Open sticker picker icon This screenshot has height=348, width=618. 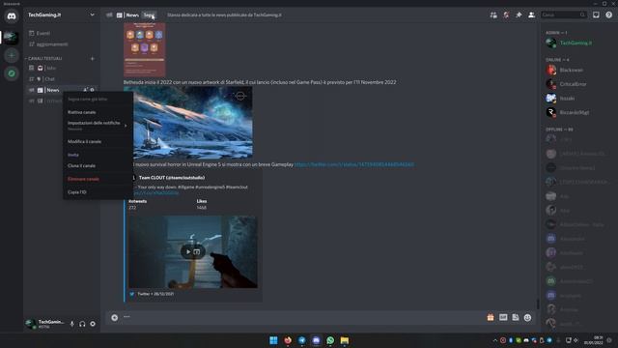point(516,318)
